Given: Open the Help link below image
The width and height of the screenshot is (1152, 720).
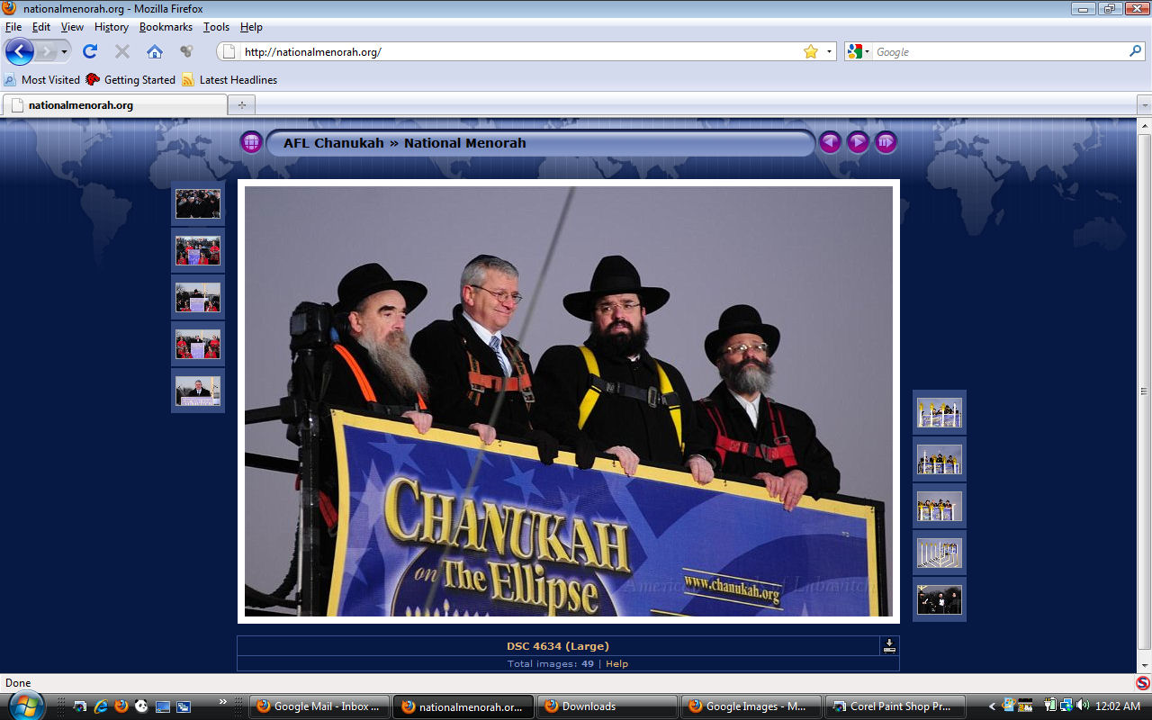Looking at the screenshot, I should tap(616, 663).
